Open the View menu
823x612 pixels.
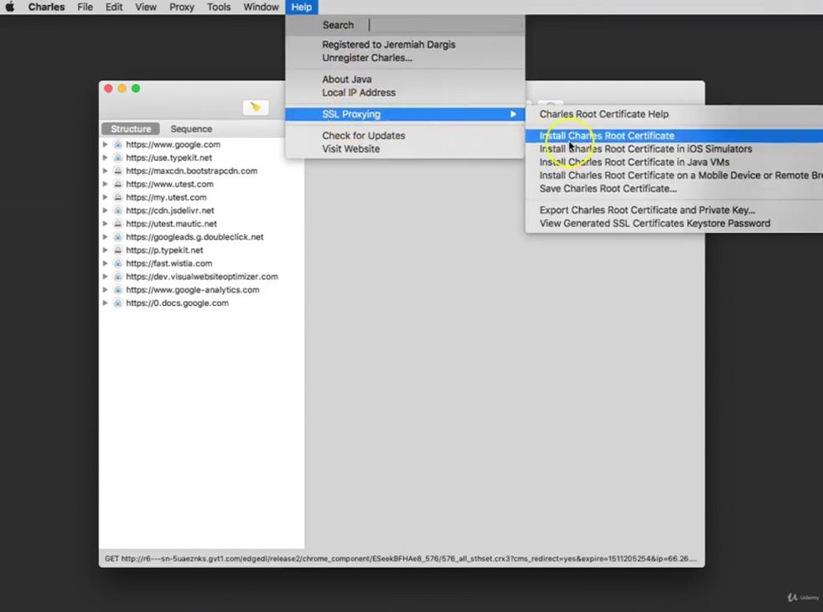click(x=145, y=7)
